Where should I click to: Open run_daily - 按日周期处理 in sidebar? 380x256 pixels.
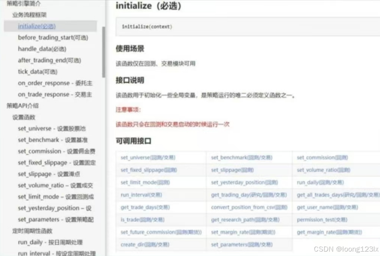pyautogui.click(x=50, y=242)
